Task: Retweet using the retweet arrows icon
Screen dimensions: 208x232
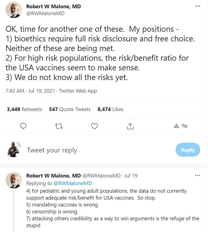Action: [x=59, y=126]
